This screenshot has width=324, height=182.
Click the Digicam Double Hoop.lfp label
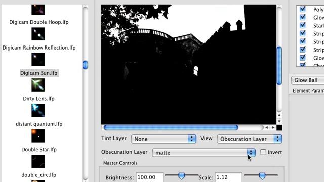(39, 22)
